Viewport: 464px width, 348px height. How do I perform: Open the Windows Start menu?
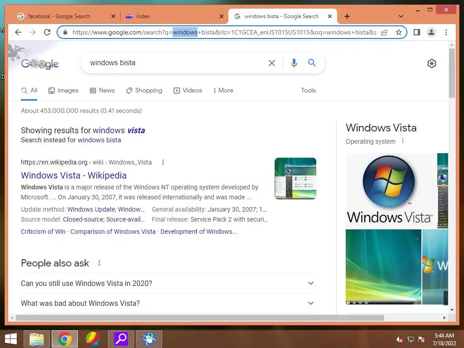pos(11,339)
